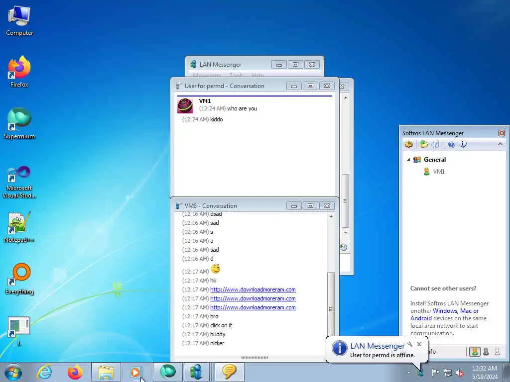This screenshot has height=382, width=510.
Task: Click the VM6 conversation scrollbar thumb
Action: pyautogui.click(x=331, y=308)
